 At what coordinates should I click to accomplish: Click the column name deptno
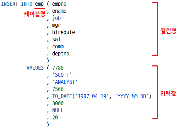coord(61,54)
